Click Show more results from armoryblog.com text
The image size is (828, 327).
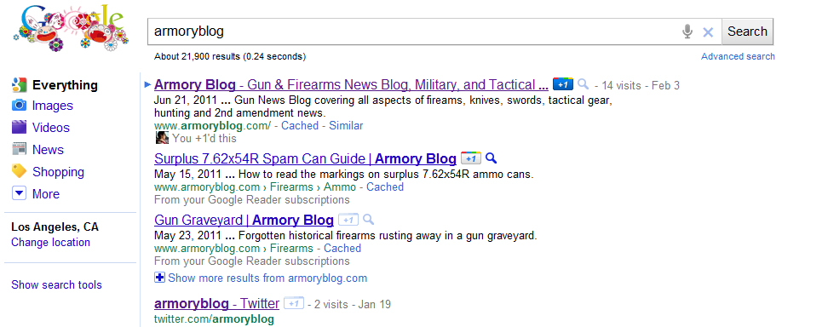pos(267,278)
